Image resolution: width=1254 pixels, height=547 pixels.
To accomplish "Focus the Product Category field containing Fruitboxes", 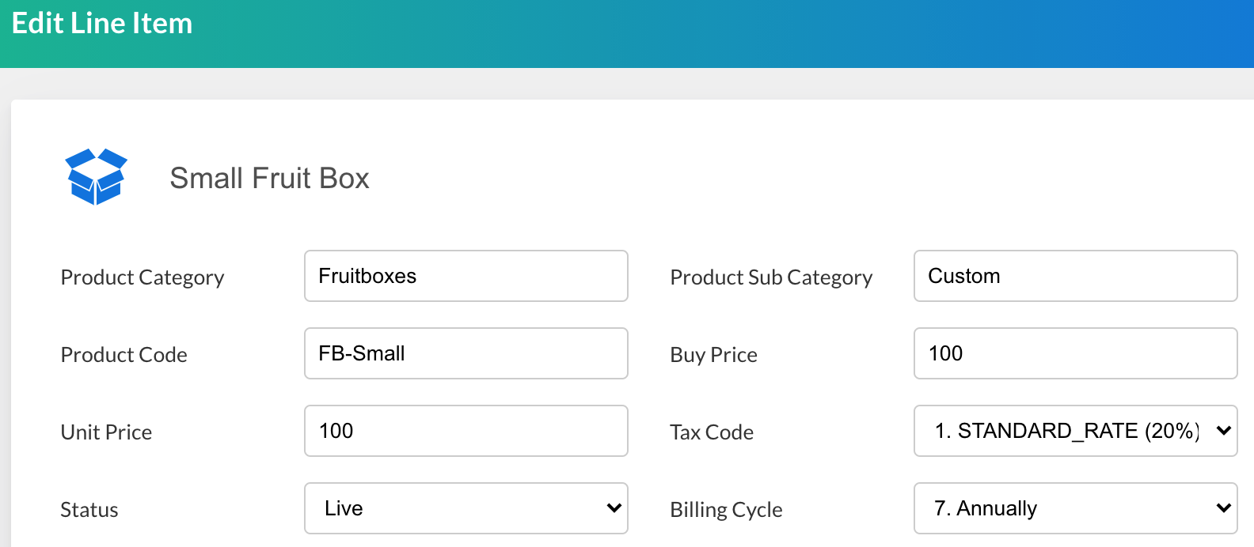I will (465, 276).
